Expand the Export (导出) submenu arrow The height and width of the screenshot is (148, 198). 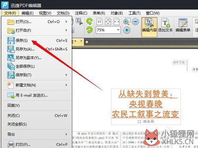[x=66, y=134]
